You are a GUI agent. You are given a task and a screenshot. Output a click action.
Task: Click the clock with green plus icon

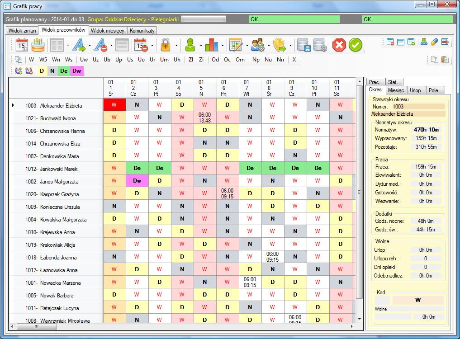19,71
